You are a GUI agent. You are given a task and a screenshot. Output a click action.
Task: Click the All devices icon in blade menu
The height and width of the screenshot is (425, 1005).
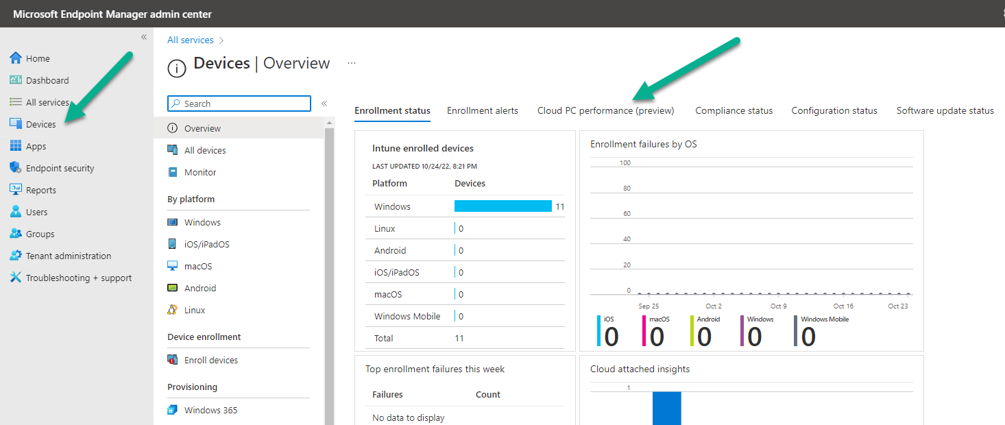click(173, 150)
